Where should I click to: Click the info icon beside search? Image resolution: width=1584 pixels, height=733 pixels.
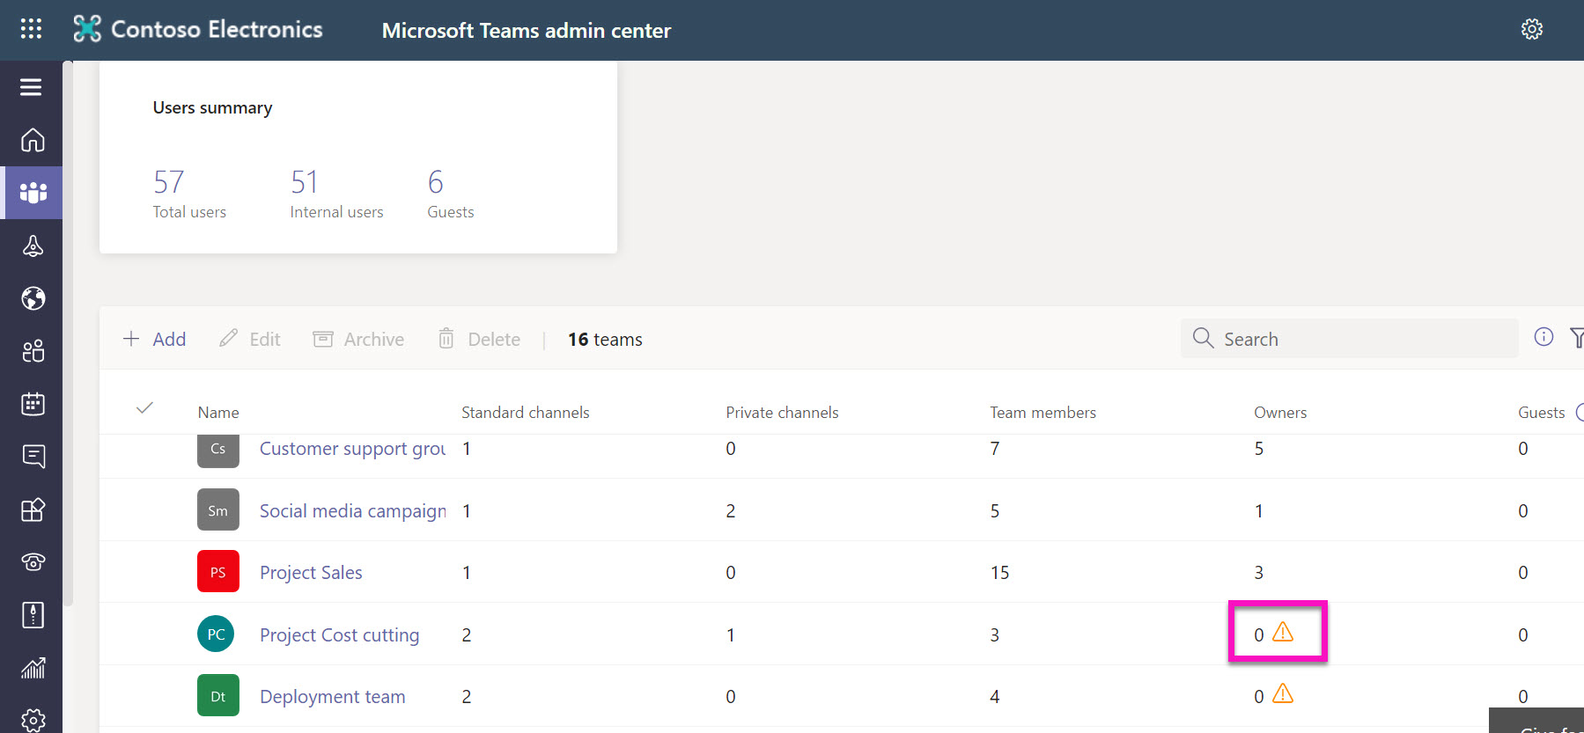[x=1543, y=337]
